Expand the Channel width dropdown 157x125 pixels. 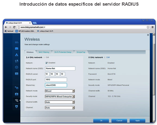[60, 102]
